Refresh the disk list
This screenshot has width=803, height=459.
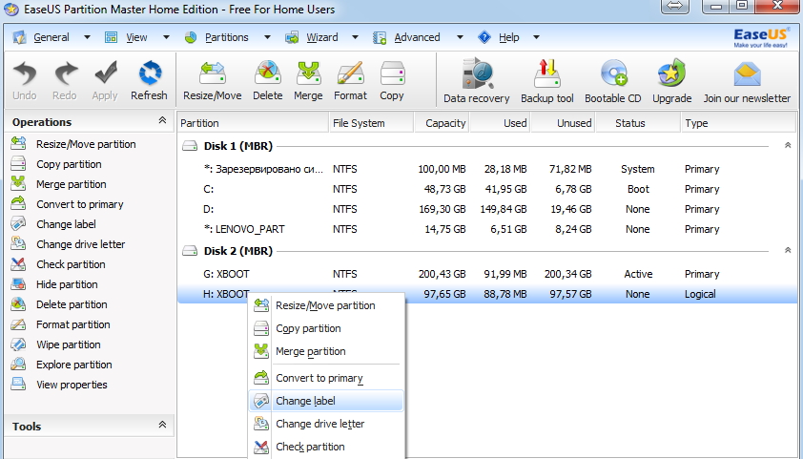pyautogui.click(x=150, y=74)
